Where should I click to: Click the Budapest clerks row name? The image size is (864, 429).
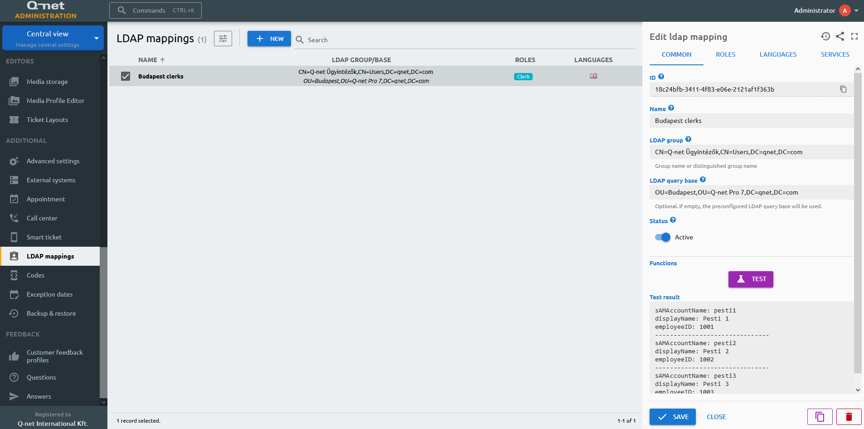[161, 76]
